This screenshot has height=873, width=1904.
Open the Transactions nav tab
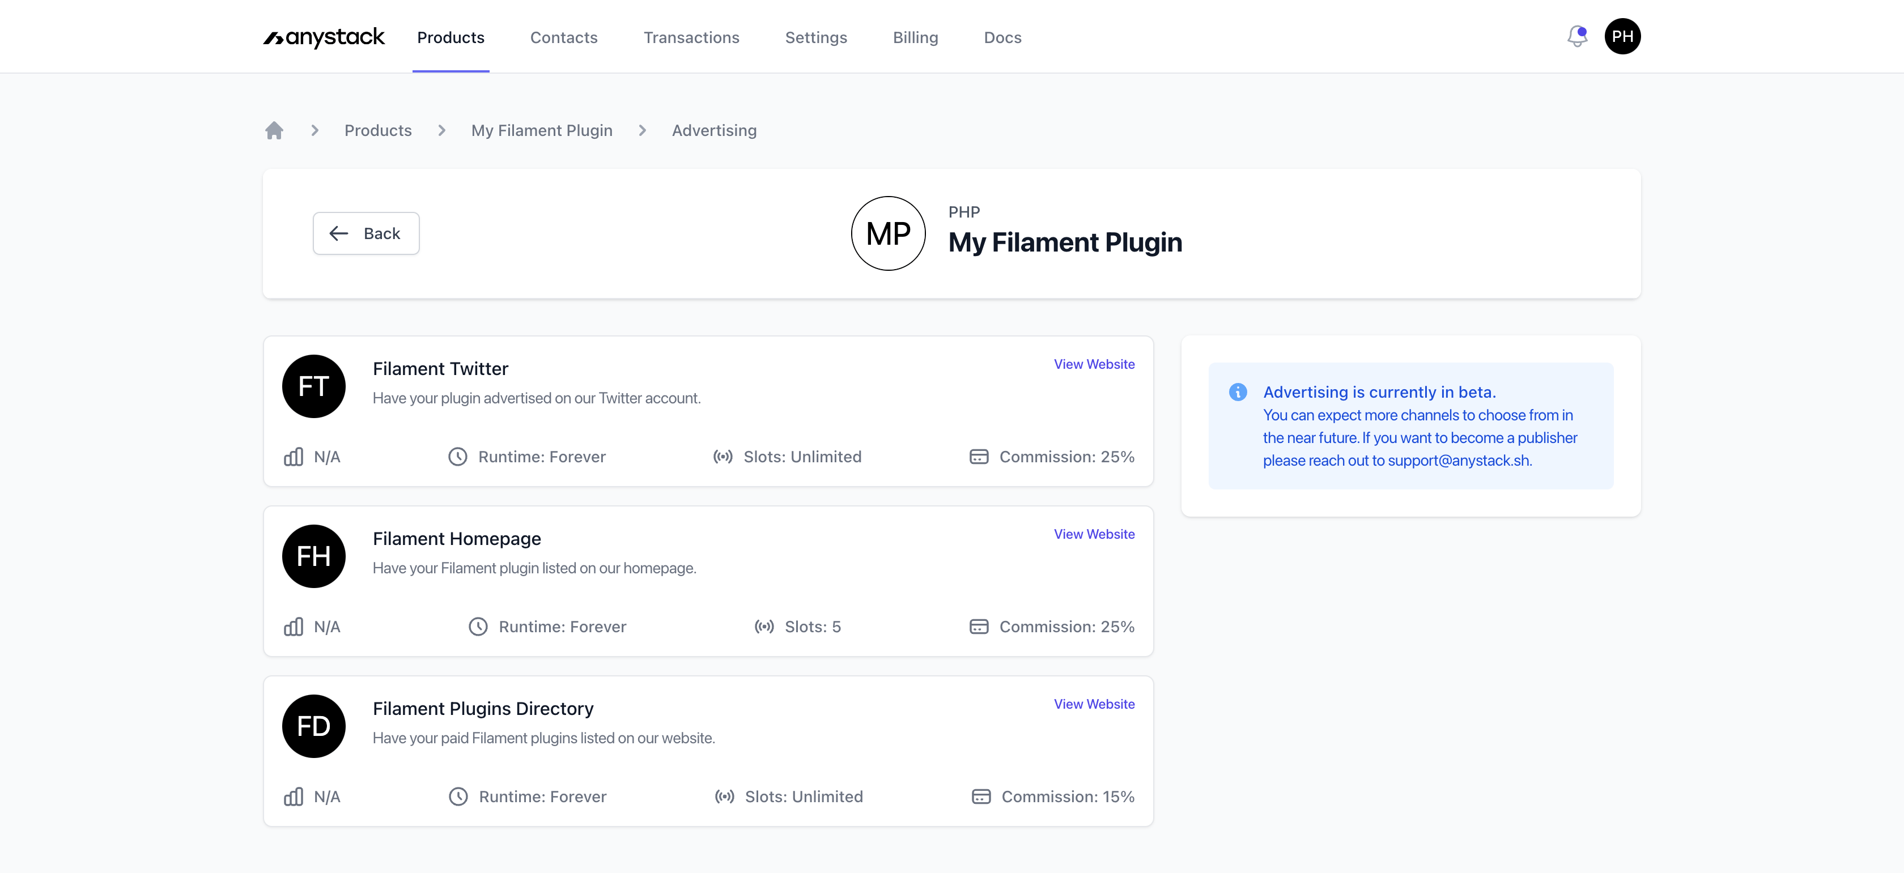coord(691,38)
